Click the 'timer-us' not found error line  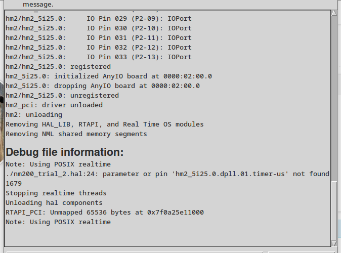(x=167, y=174)
